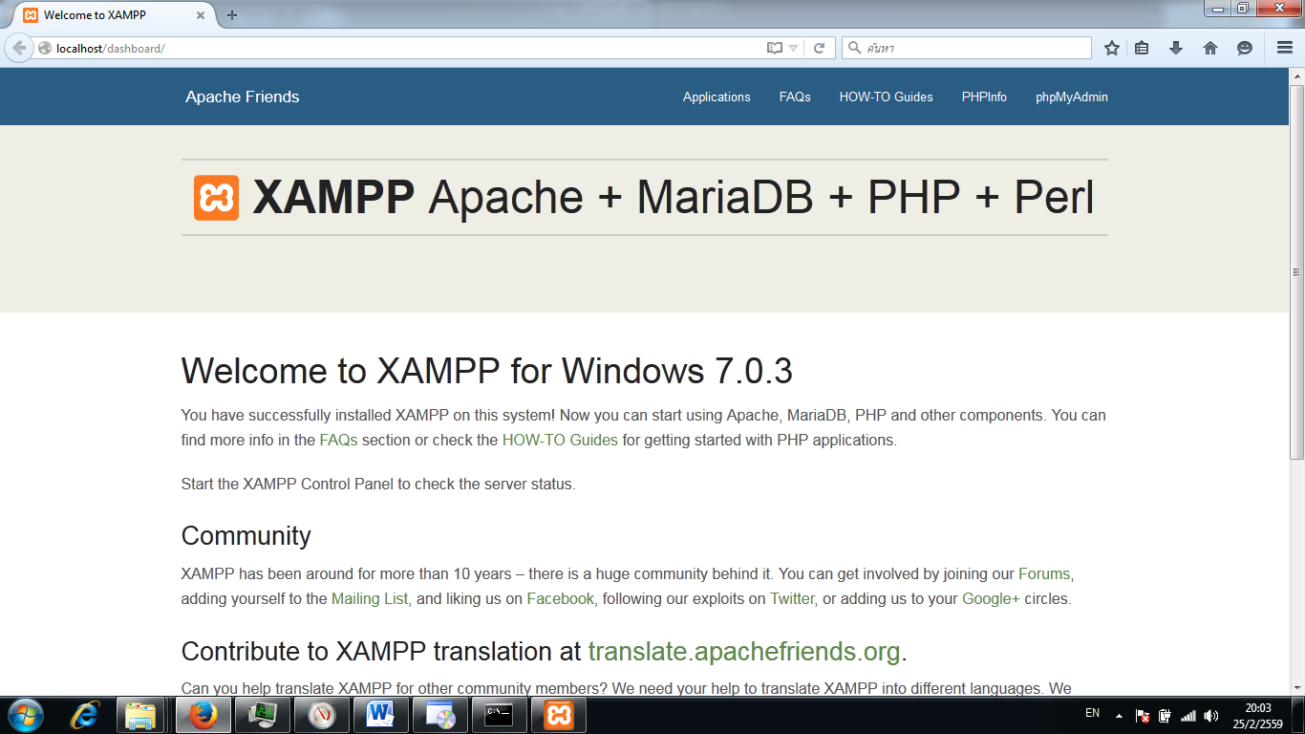Switch to Microsoft Word taskbar icon
The image size is (1305, 734).
pos(381,715)
